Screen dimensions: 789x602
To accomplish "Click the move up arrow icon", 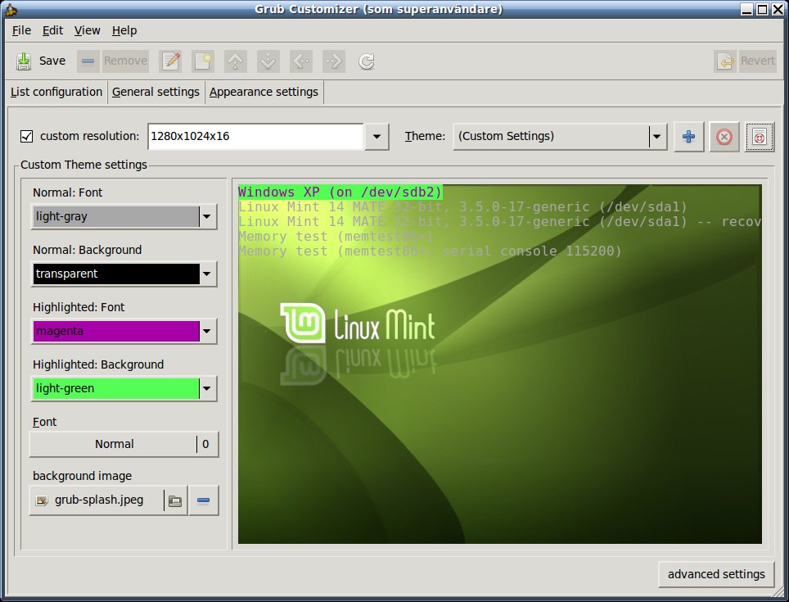I will 236,61.
